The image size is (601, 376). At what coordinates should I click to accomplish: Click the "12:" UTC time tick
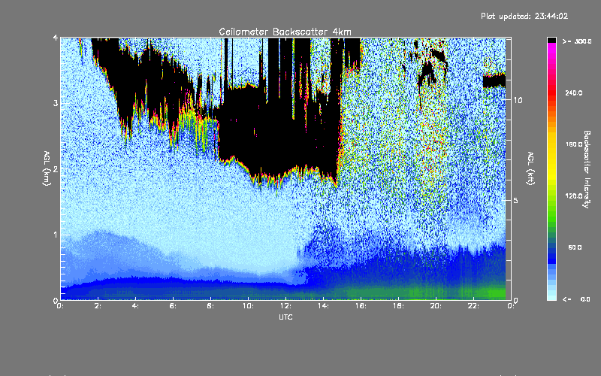(286, 306)
